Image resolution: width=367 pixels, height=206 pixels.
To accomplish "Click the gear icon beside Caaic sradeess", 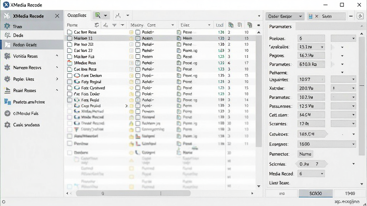I will [x=7, y=125].
